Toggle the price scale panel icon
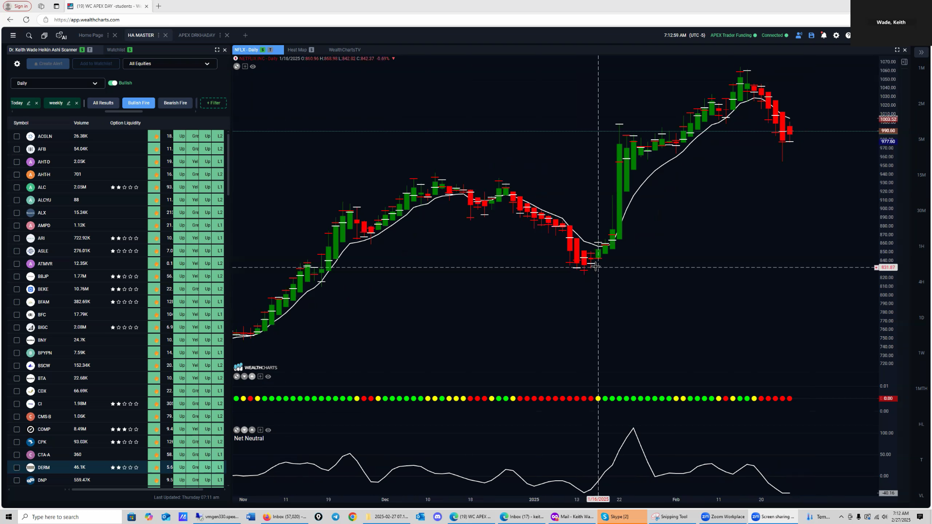This screenshot has width=932, height=524. click(904, 62)
